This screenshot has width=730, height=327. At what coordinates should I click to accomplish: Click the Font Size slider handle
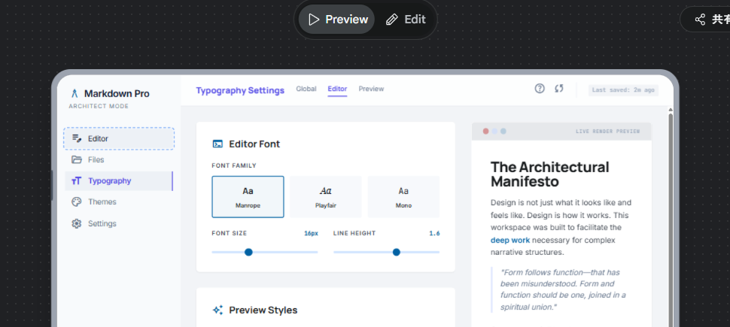tap(248, 252)
